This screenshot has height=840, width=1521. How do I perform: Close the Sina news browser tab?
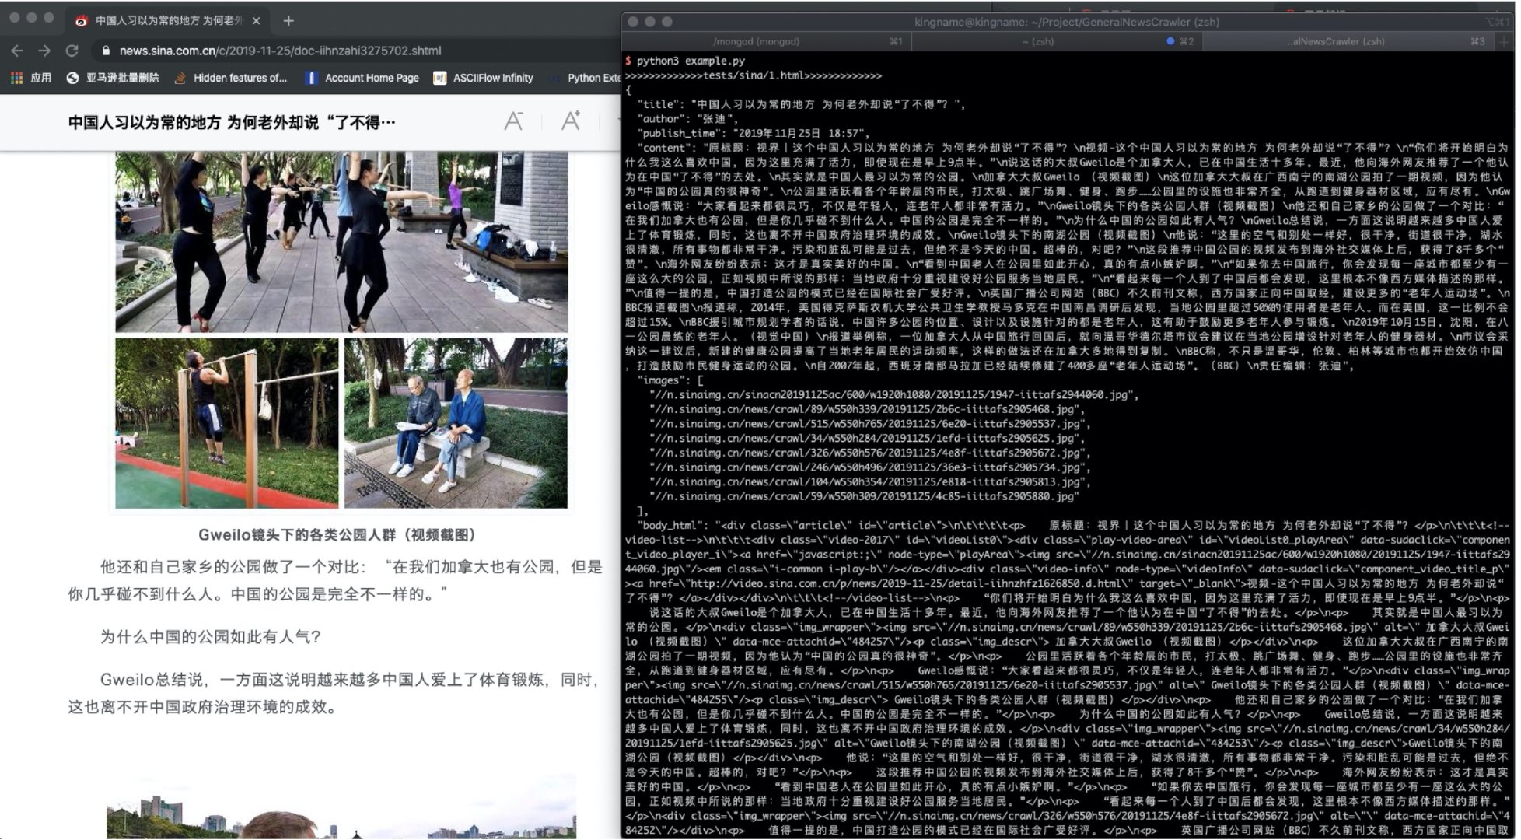[257, 21]
